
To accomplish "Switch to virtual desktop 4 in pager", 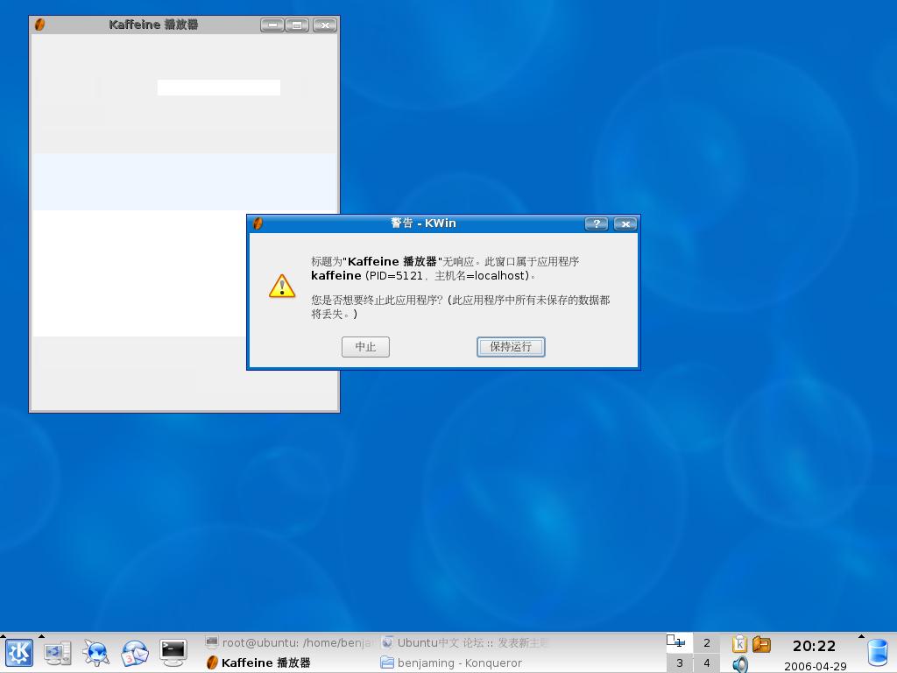I will (x=707, y=662).
